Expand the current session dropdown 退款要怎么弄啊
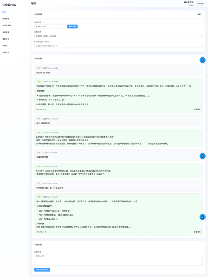 click(118, 36)
